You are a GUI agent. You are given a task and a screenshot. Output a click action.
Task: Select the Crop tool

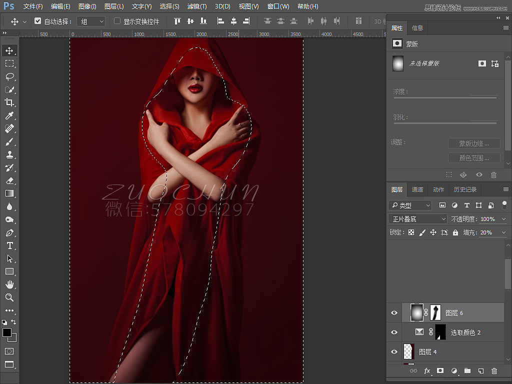pyautogui.click(x=9, y=102)
